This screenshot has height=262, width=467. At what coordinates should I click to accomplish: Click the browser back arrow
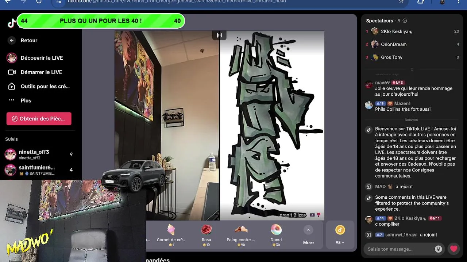(x=8, y=1)
